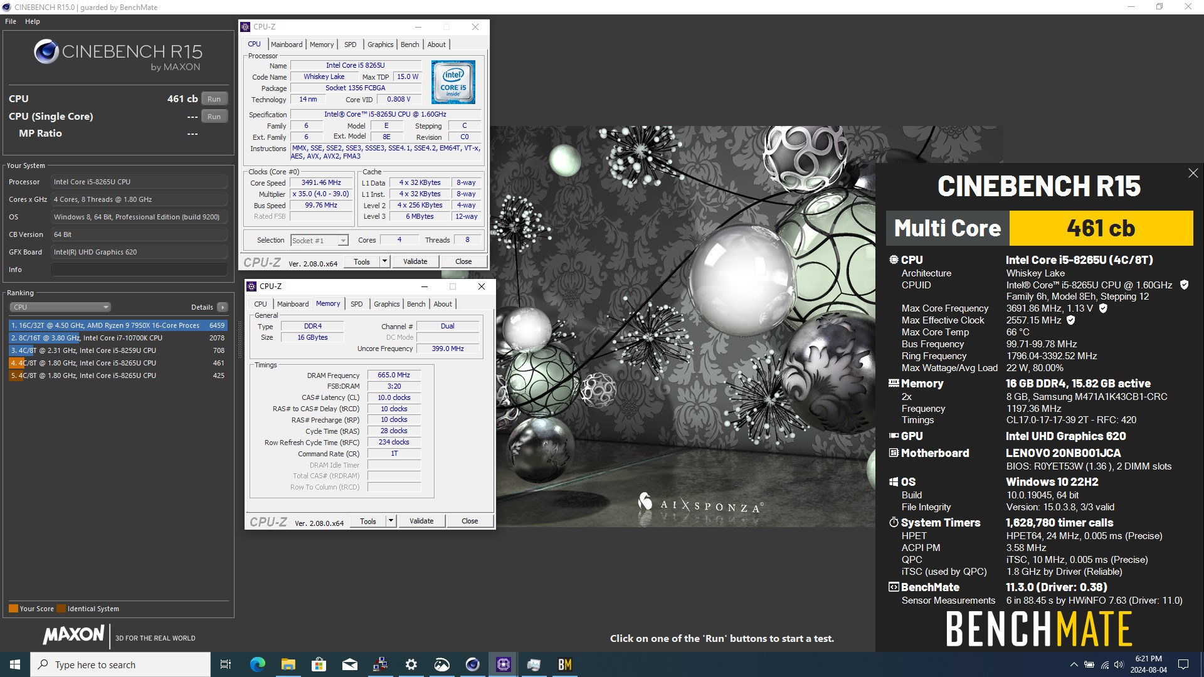This screenshot has height=677, width=1204.
Task: Click the CPUID verified shield icon
Action: 1184,285
